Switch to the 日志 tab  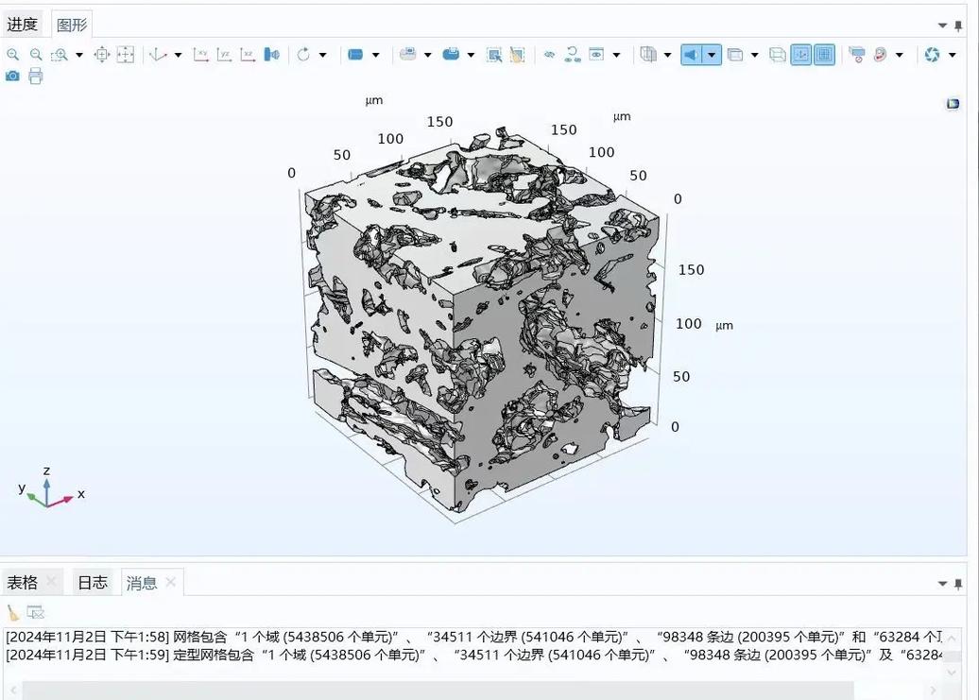[x=93, y=583]
